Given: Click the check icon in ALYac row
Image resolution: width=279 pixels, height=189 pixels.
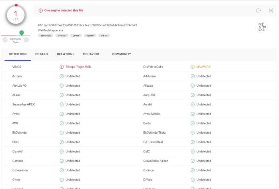Looking at the screenshot, I should click(62, 95).
